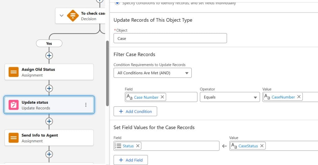Remove the Case Number field pill
Viewport: 318px width, 165px height.
click(x=162, y=97)
